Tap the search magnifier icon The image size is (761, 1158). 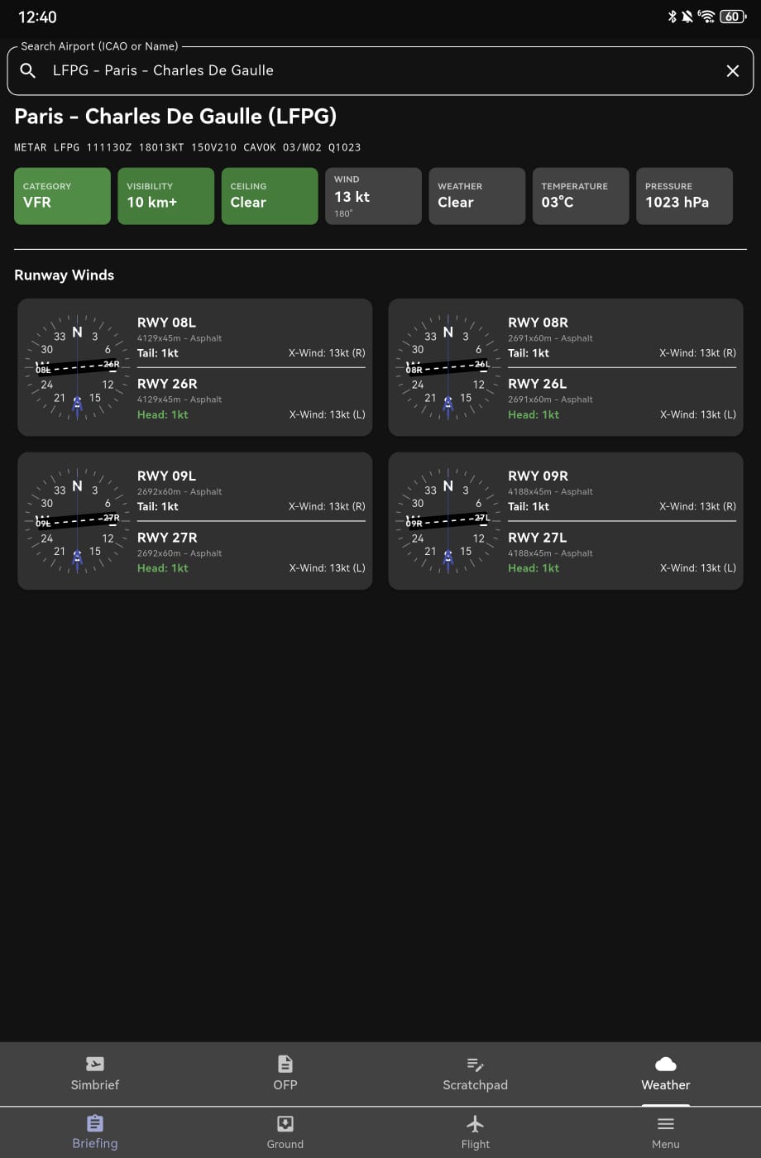(x=28, y=71)
